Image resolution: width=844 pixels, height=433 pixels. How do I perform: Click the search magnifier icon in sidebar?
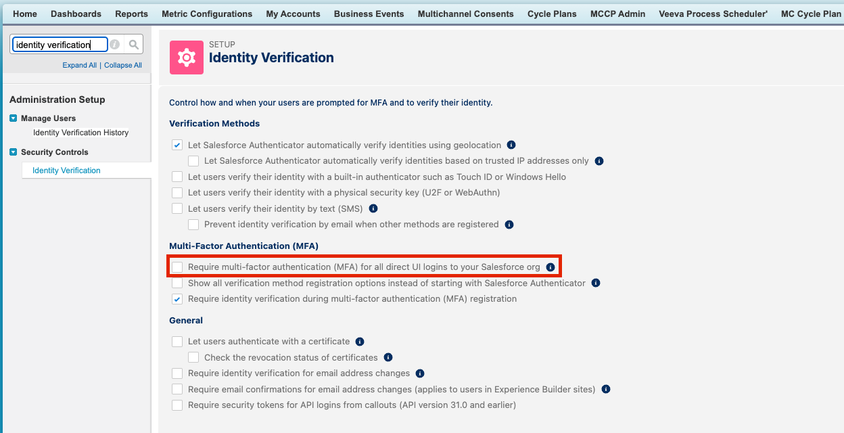(x=134, y=45)
